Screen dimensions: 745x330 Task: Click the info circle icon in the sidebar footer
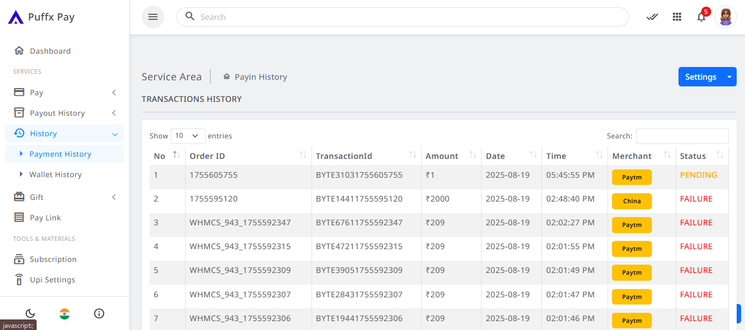(99, 313)
